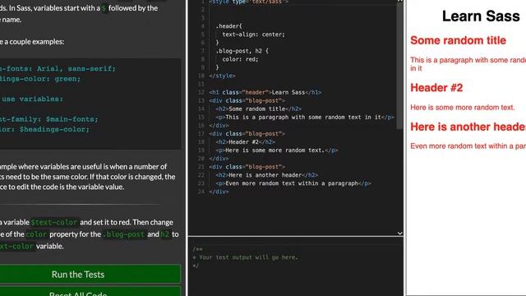The image size is (526, 296).
Task: Click the '.blog-post' code term in the instructions
Action: coord(124,234)
